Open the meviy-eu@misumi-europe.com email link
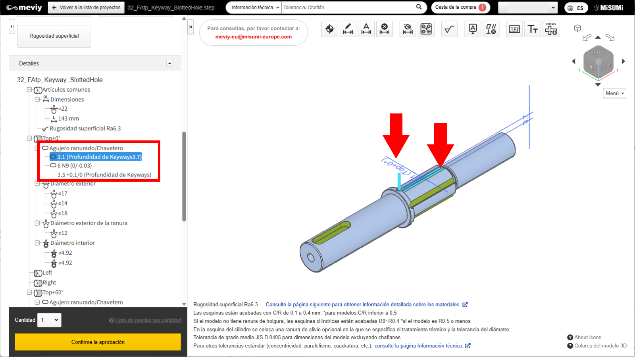The height and width of the screenshot is (357, 635). coord(253,37)
